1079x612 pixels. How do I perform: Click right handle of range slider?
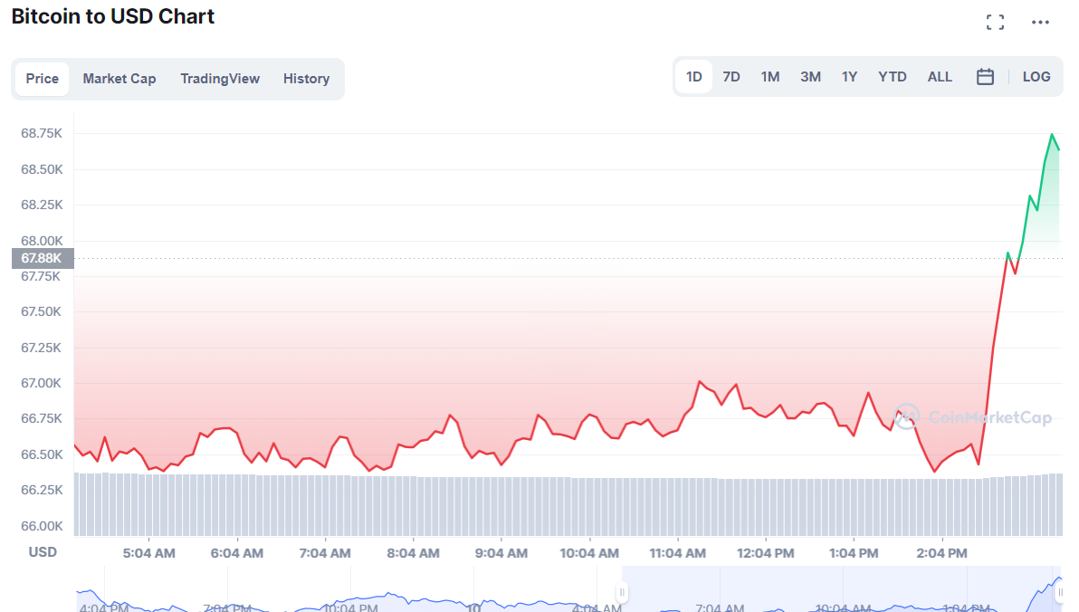point(1060,593)
